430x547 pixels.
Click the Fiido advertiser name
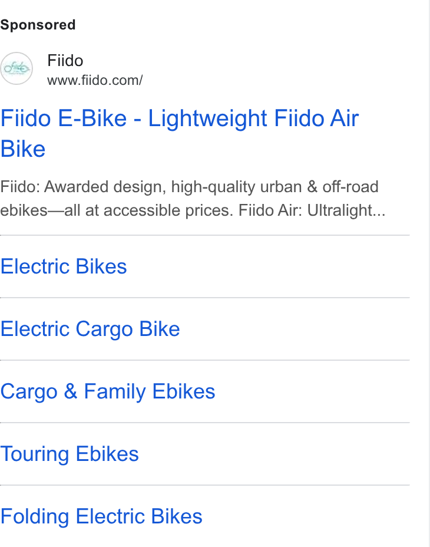65,61
